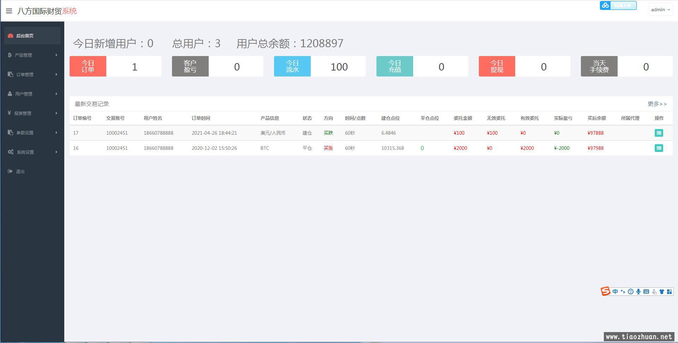Click the copy icon for 订单管理
678x343 pixels.
pyautogui.click(x=10, y=74)
